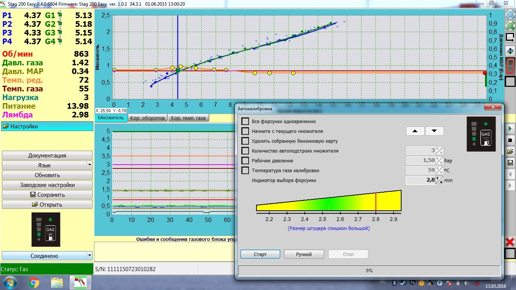Click the Открыть button

coord(47,204)
